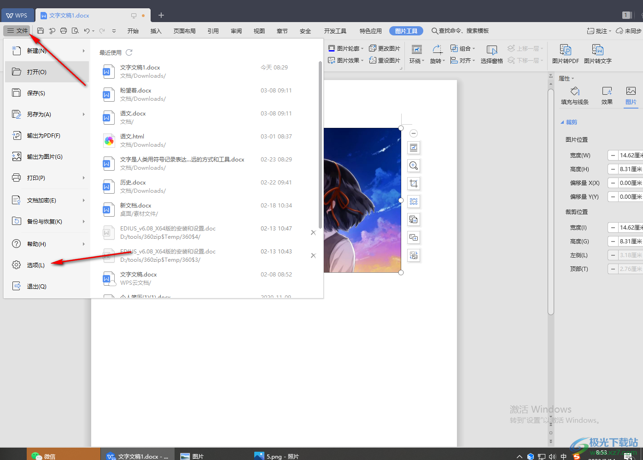
Task: Click collapse minus icon beside image
Action: 414,133
